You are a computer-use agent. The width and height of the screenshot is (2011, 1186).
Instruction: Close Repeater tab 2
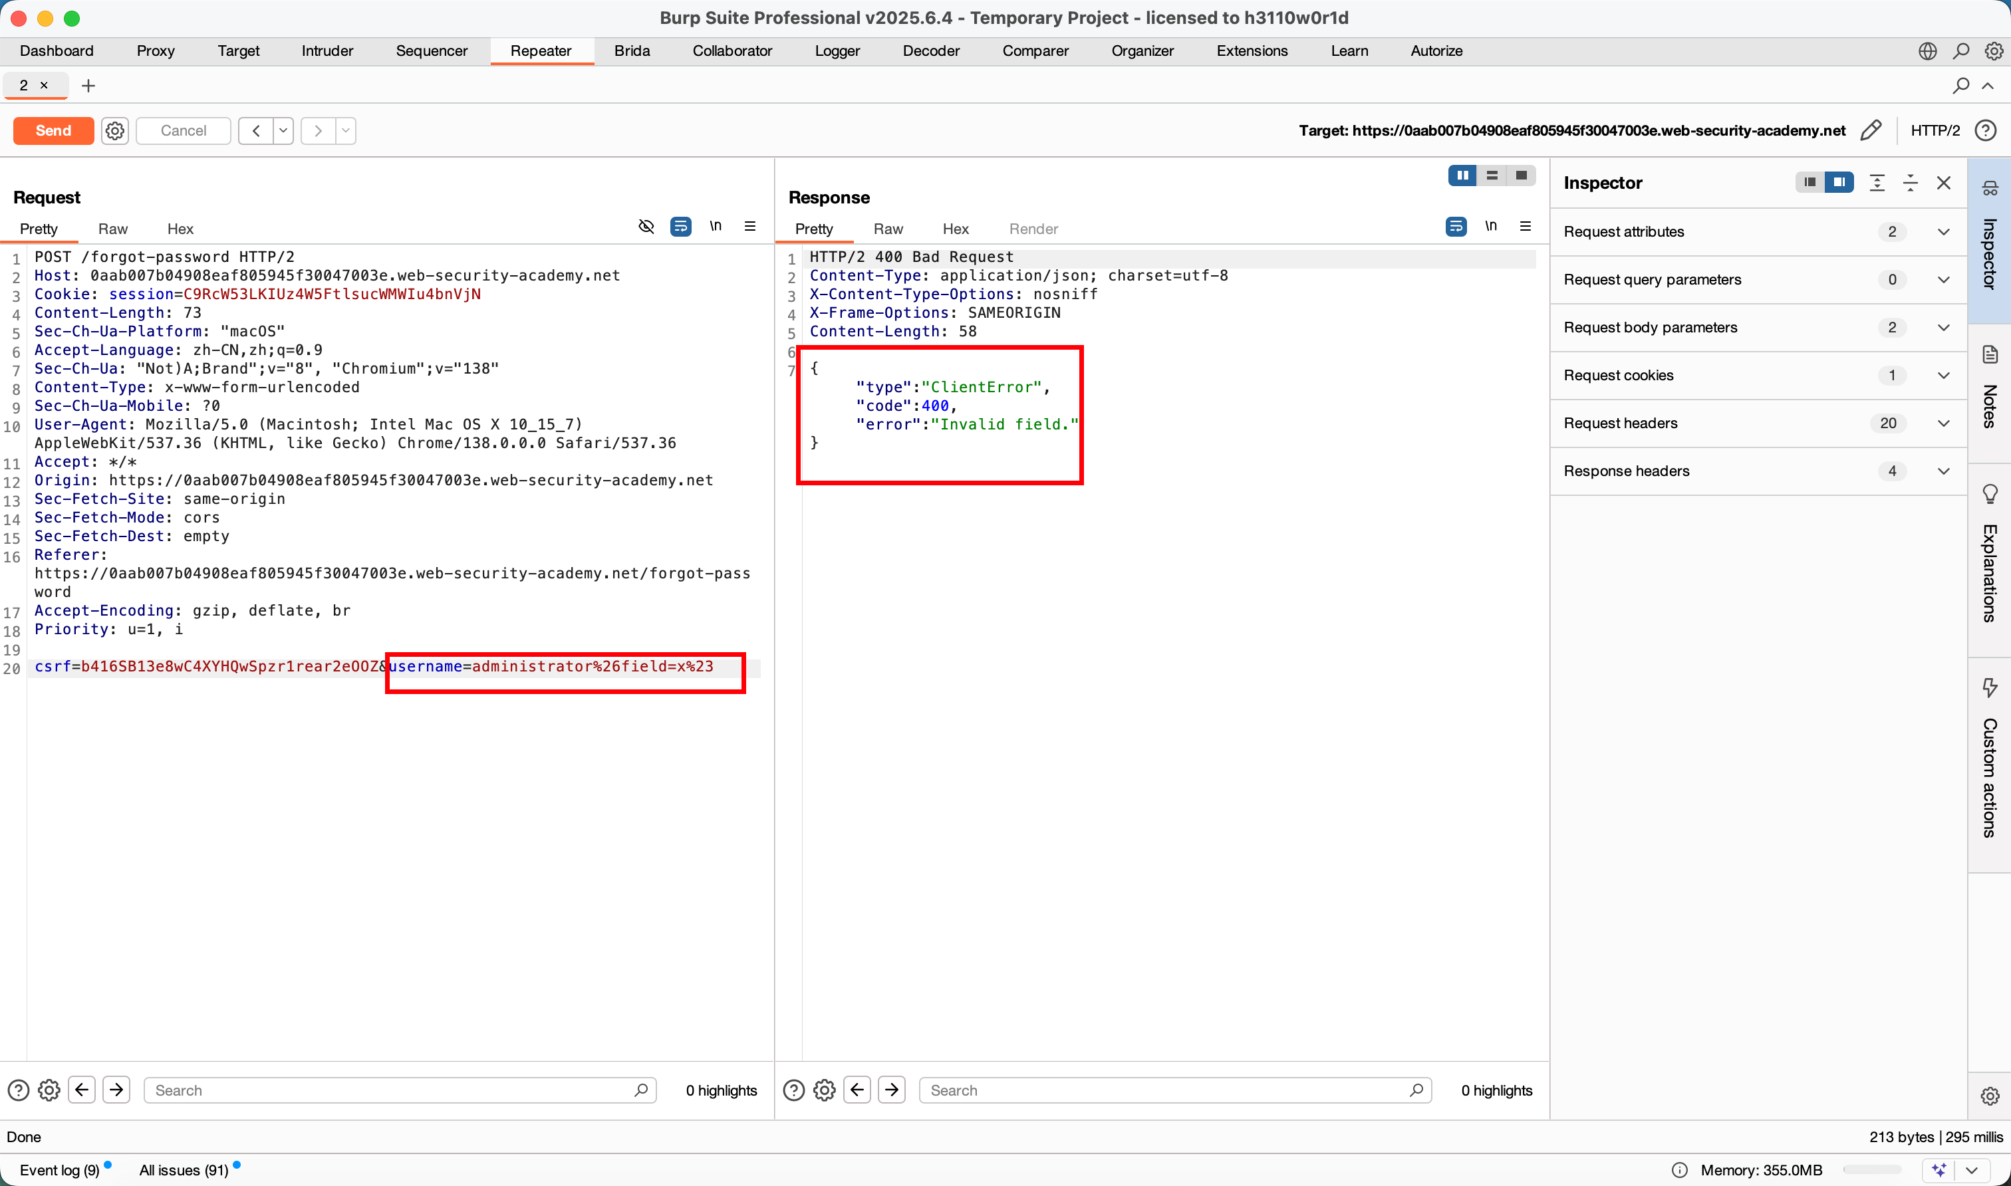(44, 84)
